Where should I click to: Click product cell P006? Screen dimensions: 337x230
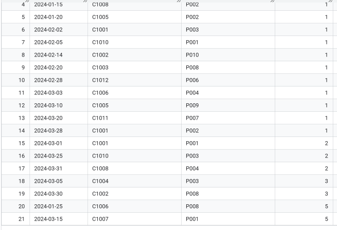[192, 80]
